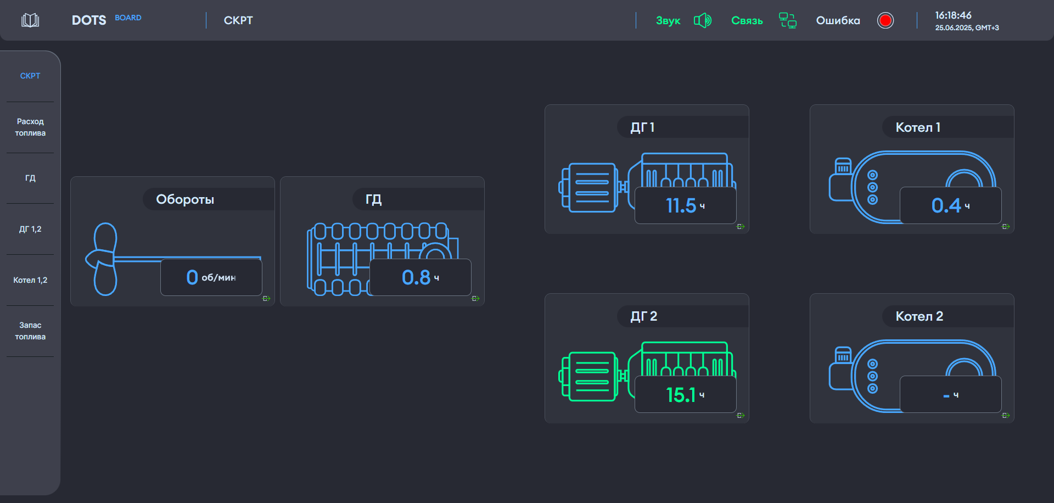This screenshot has width=1054, height=503.
Task: Click the red Ошибка error indicator
Action: 885,20
